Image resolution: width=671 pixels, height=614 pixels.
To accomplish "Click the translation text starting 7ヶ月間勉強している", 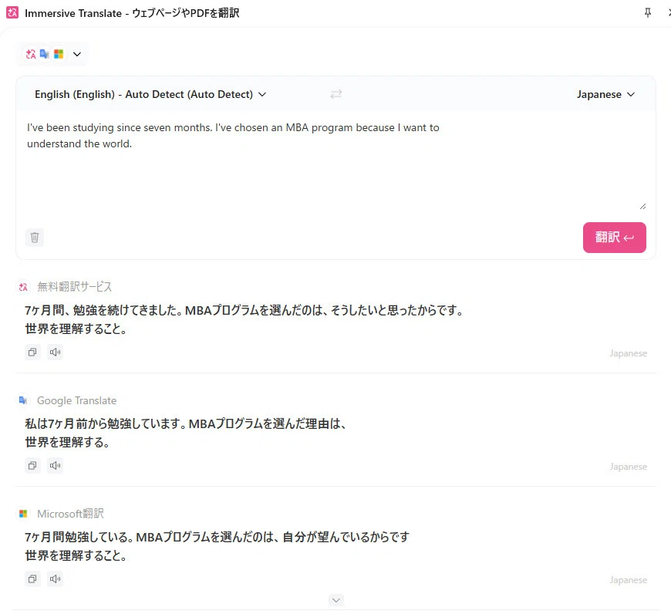I will coord(217,546).
